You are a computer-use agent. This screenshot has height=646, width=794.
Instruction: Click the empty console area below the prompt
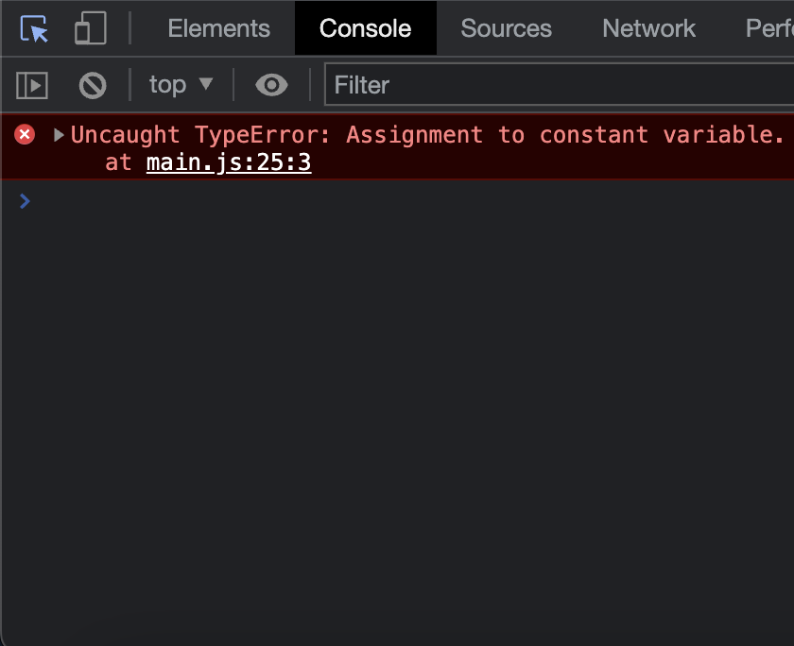click(397, 425)
